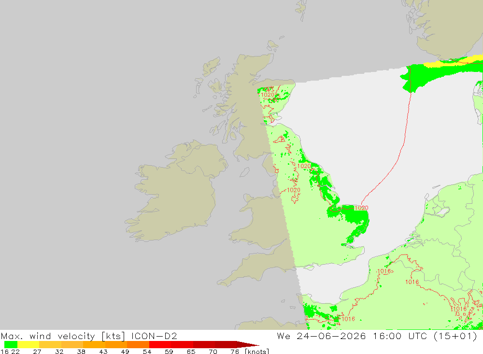
Task: Select the red swatch between 59 and 65
Action: click(182, 344)
